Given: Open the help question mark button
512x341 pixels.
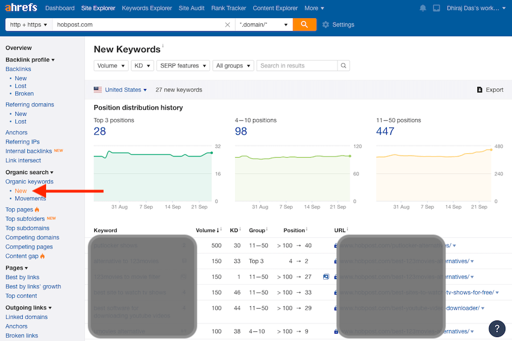Looking at the screenshot, I should [x=497, y=329].
